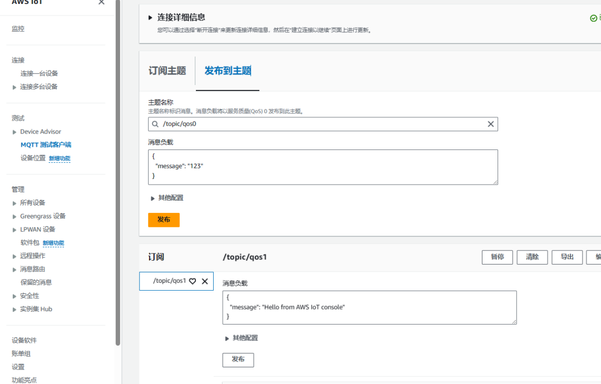601x384 pixels.
Task: Remove the /topic/qos1 subscription
Action: pos(205,281)
